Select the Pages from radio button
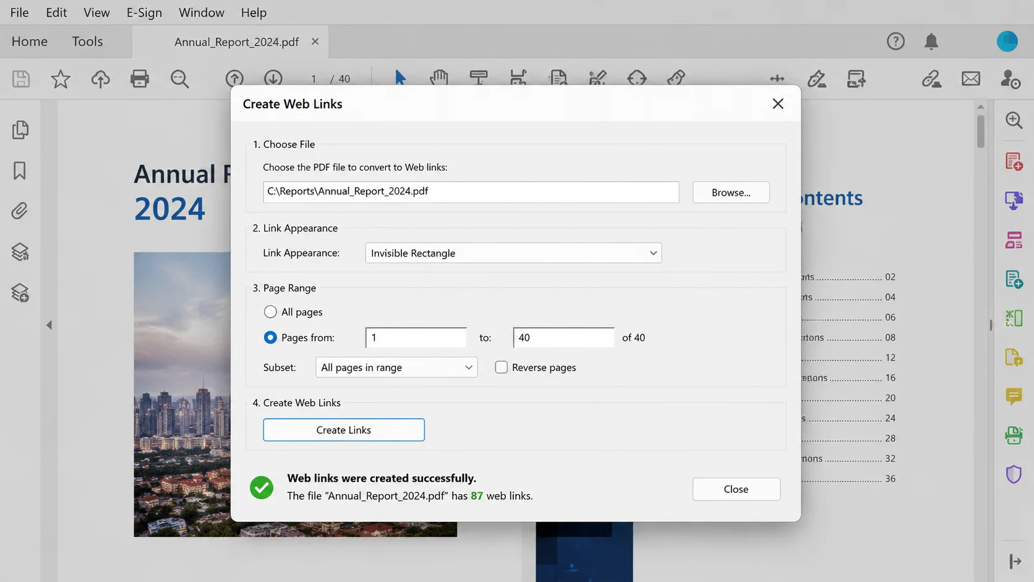1034x582 pixels. coord(270,337)
